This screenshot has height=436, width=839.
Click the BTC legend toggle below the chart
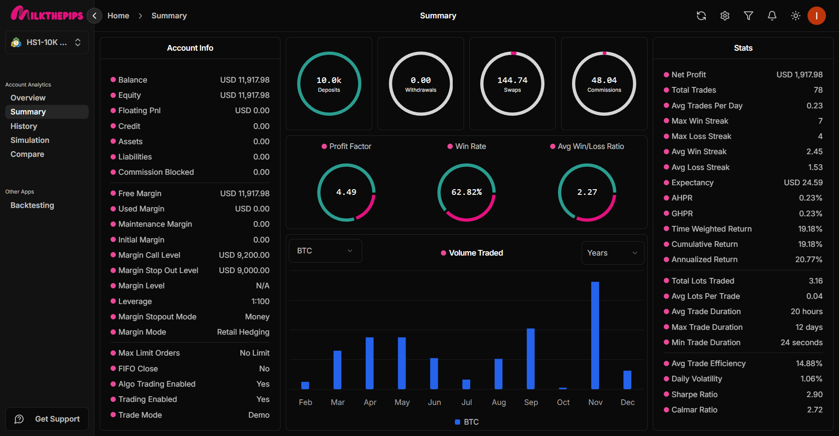(466, 422)
